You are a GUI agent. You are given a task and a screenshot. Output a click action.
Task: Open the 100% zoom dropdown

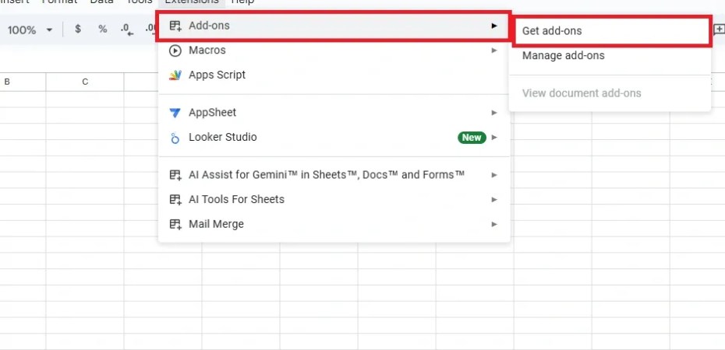(x=30, y=30)
